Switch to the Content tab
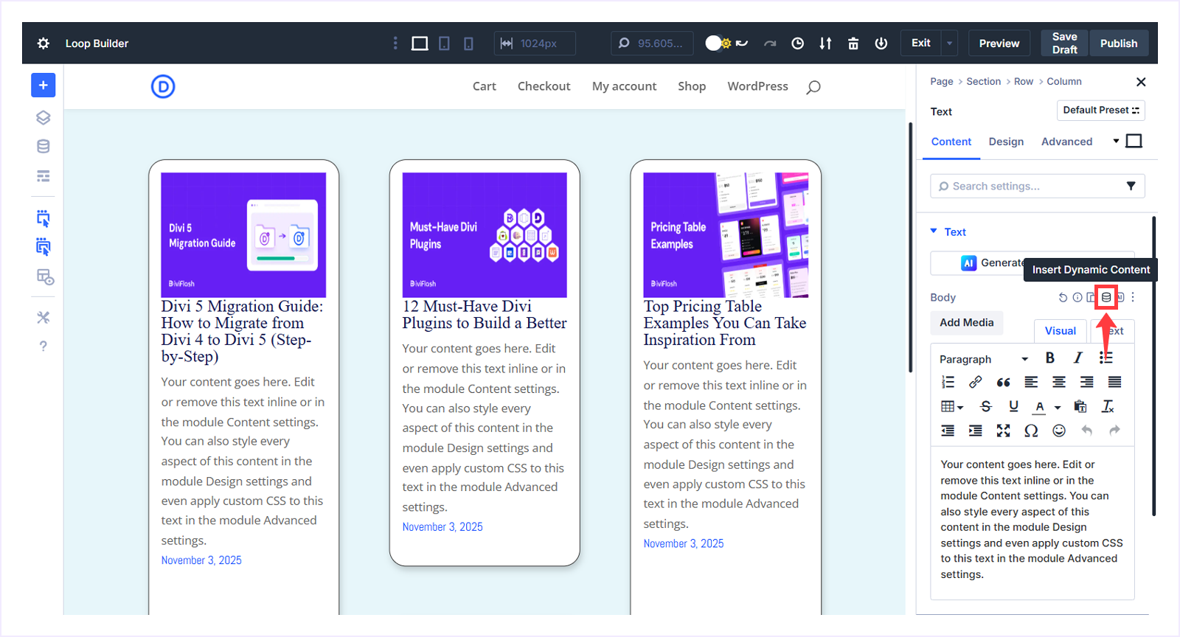This screenshot has width=1180, height=637. coord(951,142)
